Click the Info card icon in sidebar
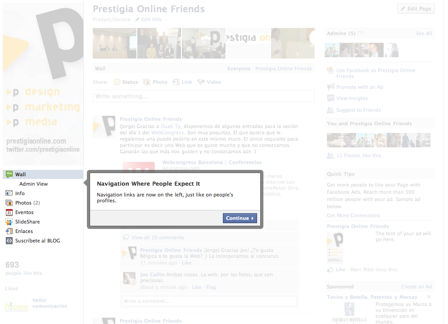Screen dimensions: 448x324 coord(9,193)
